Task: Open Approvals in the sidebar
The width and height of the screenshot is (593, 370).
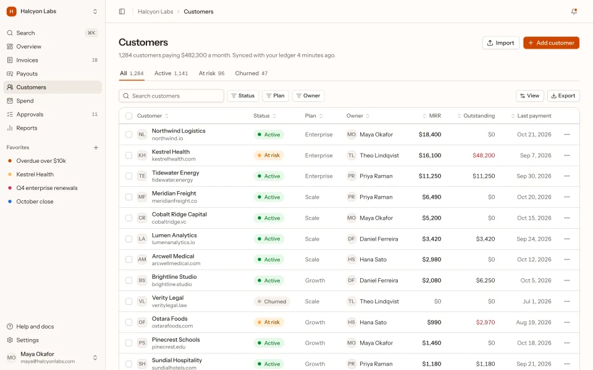Action: pyautogui.click(x=52, y=115)
